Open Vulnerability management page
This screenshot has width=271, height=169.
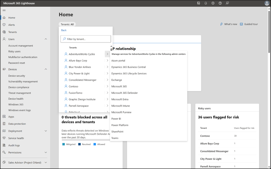coord(23,81)
